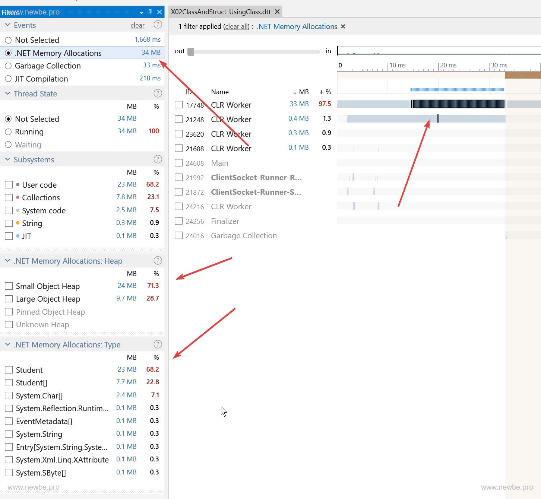Remove the .NET Memory Allocations filter tag
541x499 pixels.
click(343, 26)
